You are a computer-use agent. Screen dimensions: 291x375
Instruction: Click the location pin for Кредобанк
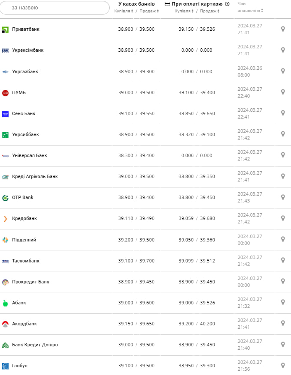pyautogui.click(x=283, y=218)
